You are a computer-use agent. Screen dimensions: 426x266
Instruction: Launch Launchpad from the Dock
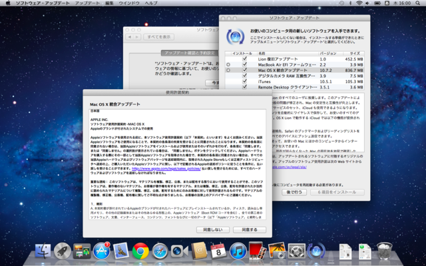click(62, 251)
